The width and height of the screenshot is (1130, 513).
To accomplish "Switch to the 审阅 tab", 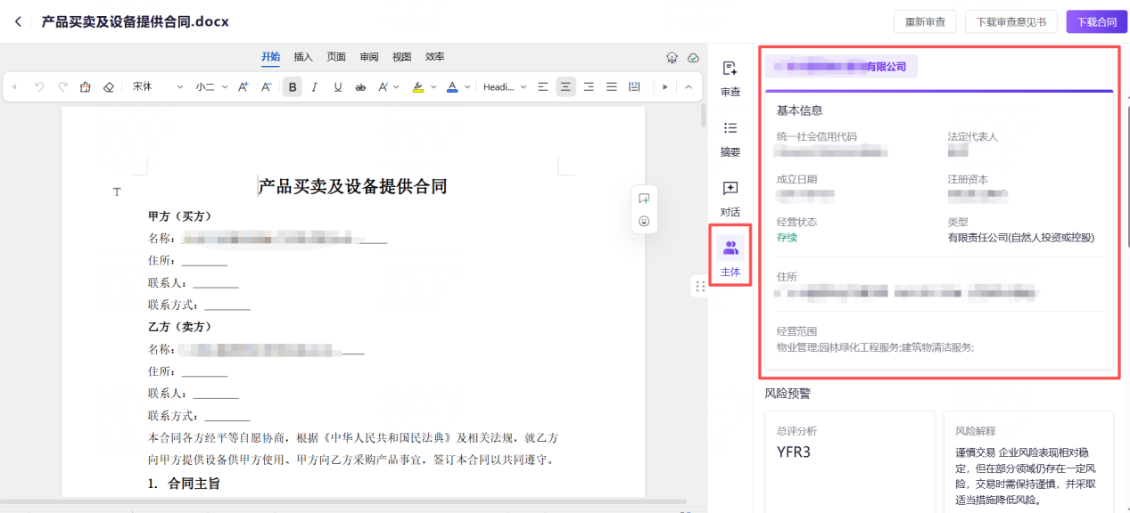I will (x=369, y=57).
